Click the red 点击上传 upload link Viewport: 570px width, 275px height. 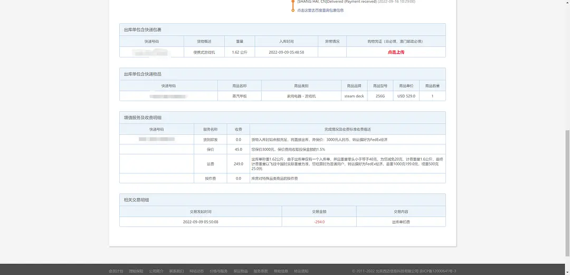pyautogui.click(x=396, y=52)
